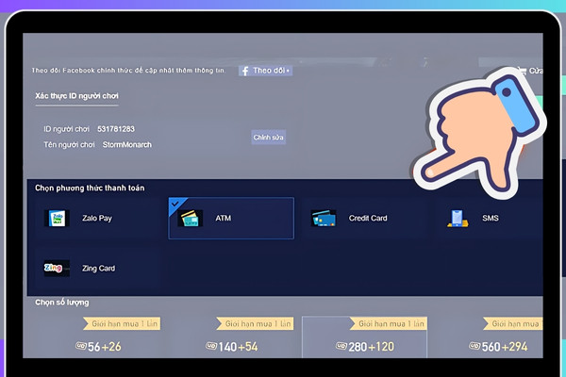566x377 pixels.
Task: Select the 560+294 UC package
Action: [x=489, y=337]
